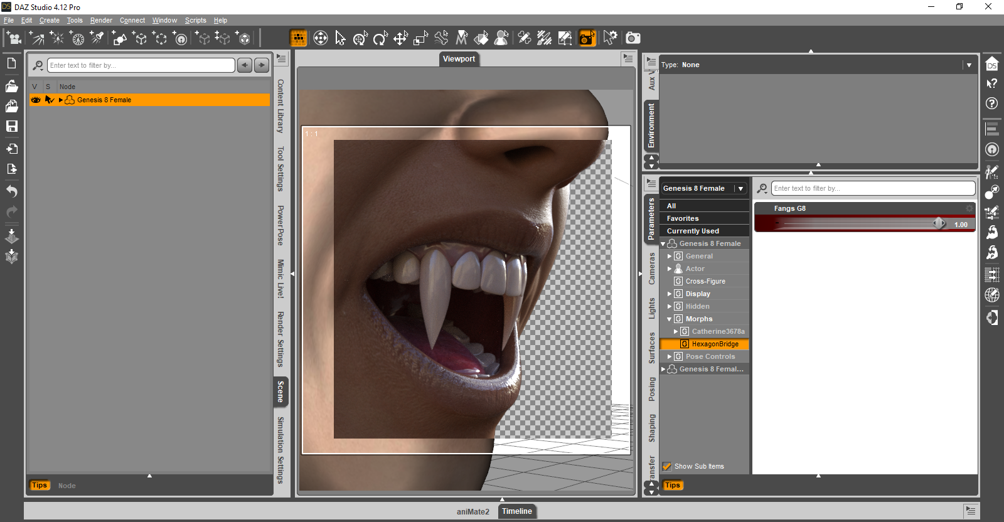Click the Create New Camera icon
Screen dimensions: 1004x522
click(13, 38)
